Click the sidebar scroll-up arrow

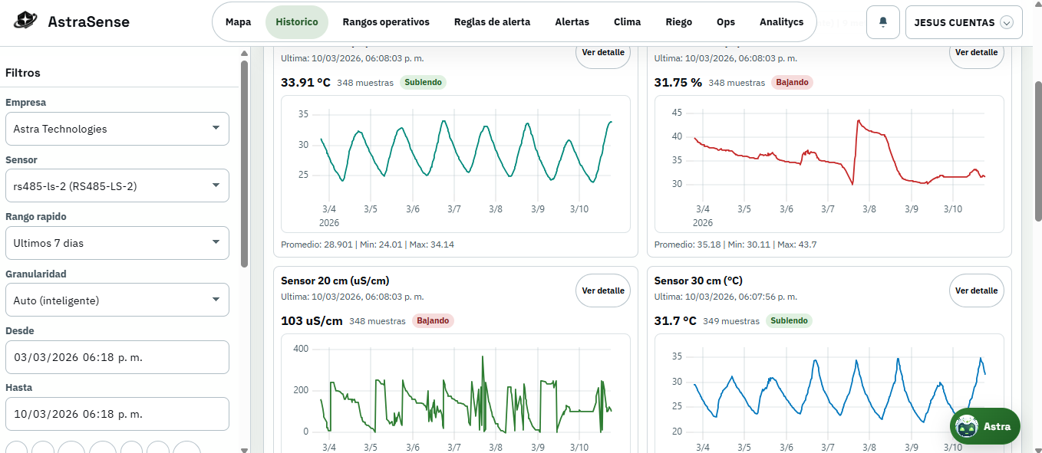pyautogui.click(x=244, y=54)
